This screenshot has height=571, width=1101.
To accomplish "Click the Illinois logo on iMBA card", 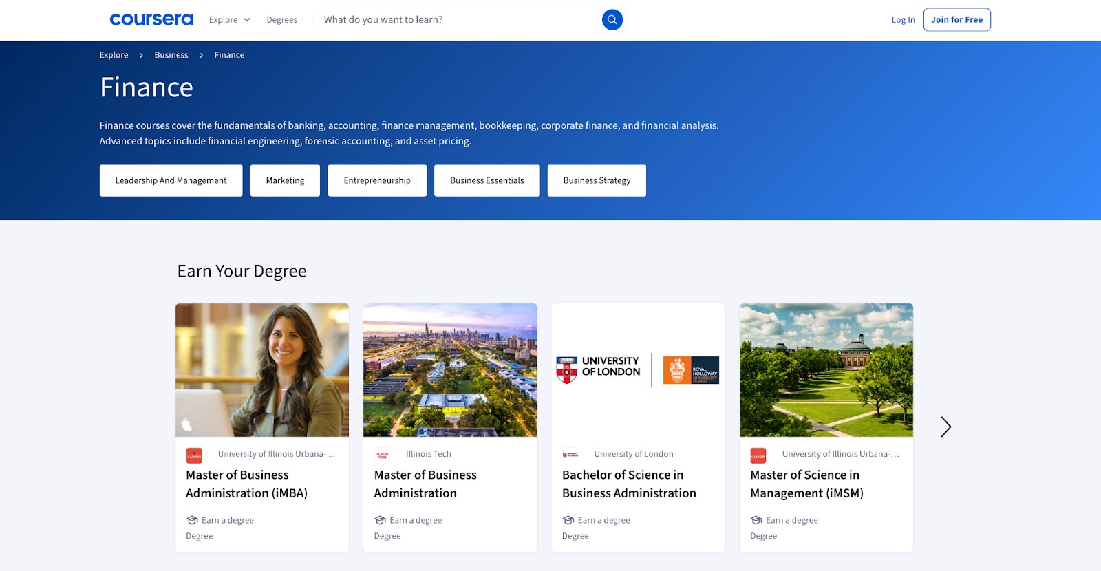I will (x=194, y=455).
